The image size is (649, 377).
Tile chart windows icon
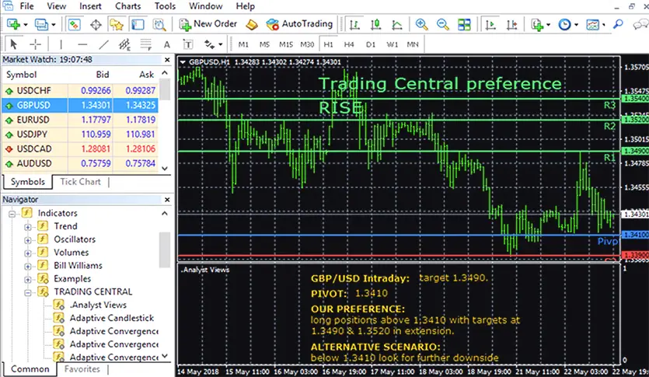tap(464, 25)
